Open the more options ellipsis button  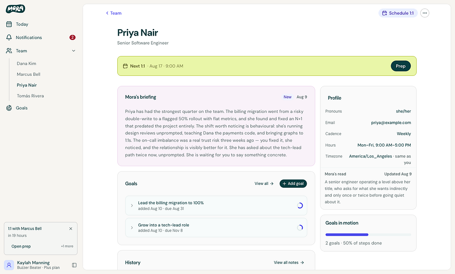coord(424,13)
